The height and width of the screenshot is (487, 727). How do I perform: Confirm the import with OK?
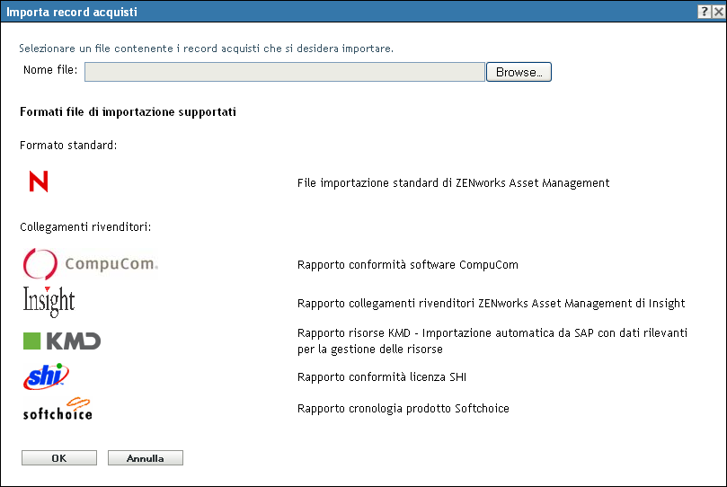59,458
